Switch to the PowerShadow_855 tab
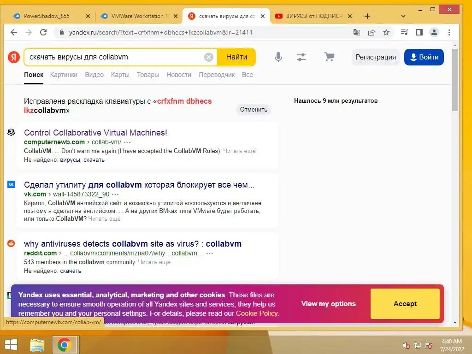This screenshot has width=472, height=354. coord(47,16)
